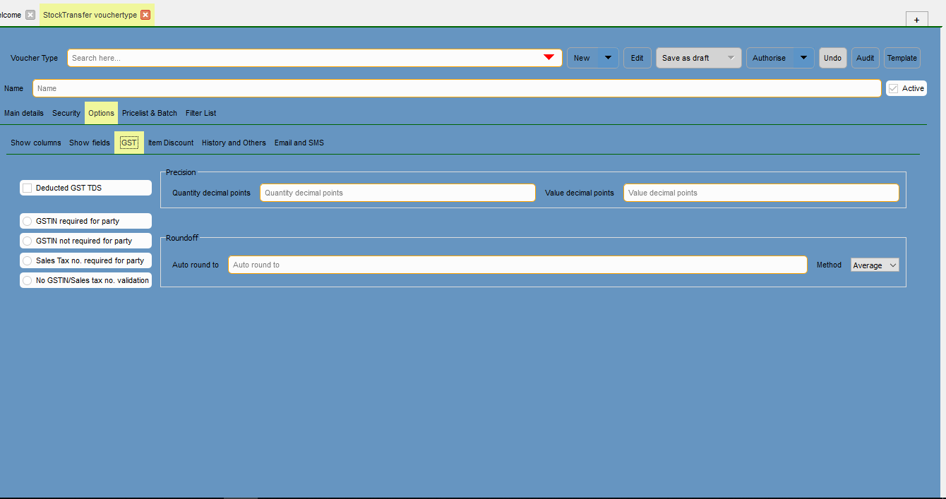Close the Welcome tab
The image size is (946, 499).
(29, 13)
